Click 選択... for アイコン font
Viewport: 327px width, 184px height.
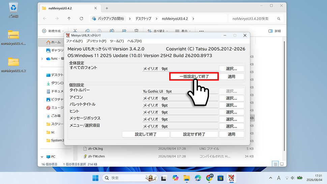pyautogui.click(x=232, y=98)
